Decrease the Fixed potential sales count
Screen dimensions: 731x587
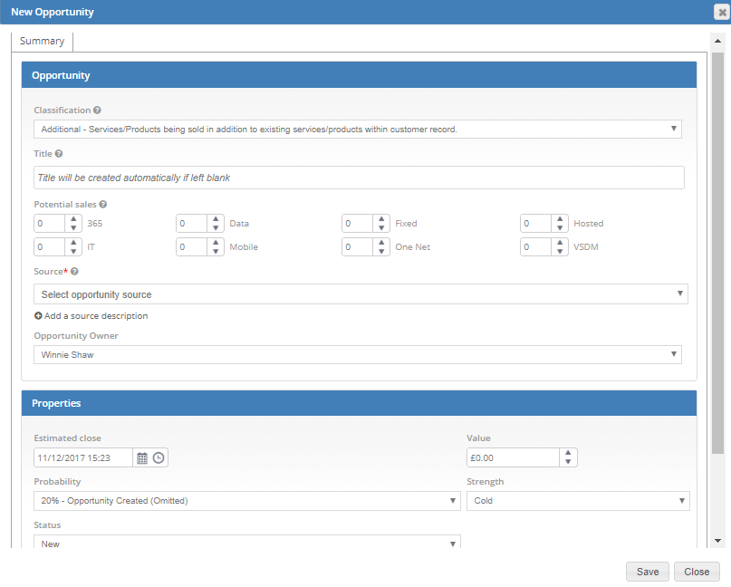point(381,227)
